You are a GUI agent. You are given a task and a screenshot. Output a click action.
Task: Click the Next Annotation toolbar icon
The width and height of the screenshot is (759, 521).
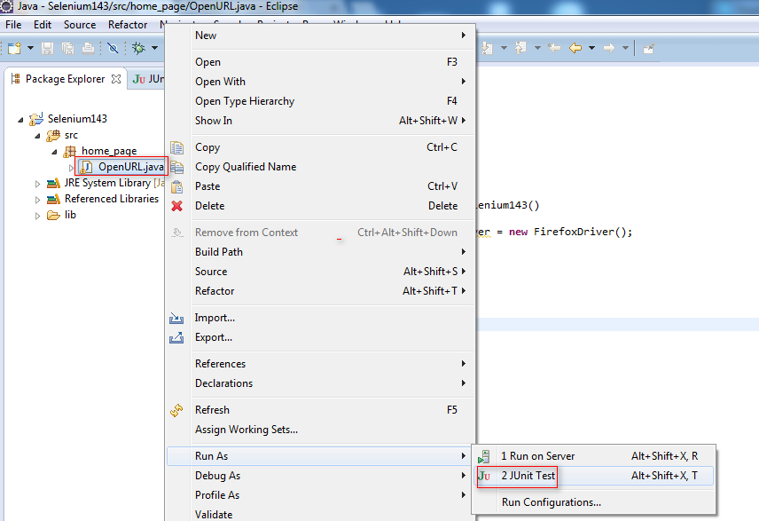tap(487, 48)
